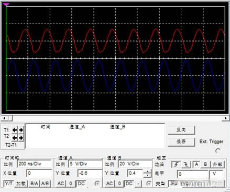Image resolution: width=230 pixels, height=192 pixels.
Task: Open the 200 ns/Div timebase scale field
Action: coord(34,164)
